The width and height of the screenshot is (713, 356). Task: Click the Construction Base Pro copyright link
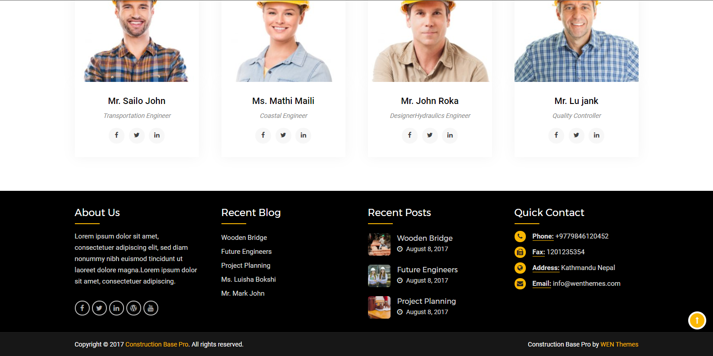tap(156, 344)
